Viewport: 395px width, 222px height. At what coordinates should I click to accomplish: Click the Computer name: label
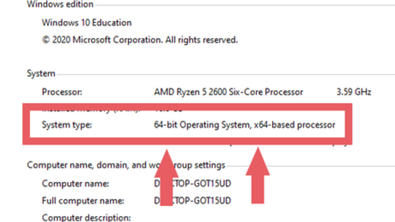click(75, 184)
